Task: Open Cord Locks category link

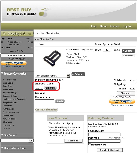Action: 8,83
